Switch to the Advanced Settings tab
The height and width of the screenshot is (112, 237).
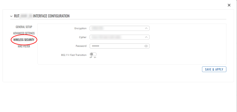point(24,33)
